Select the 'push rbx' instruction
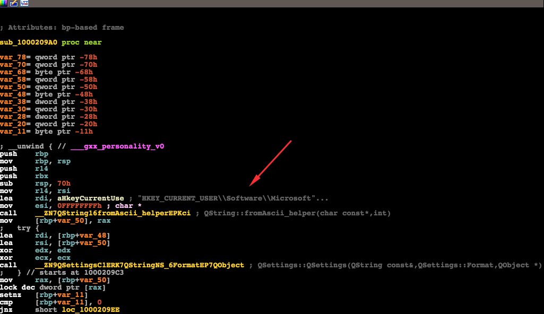 tap(24, 176)
